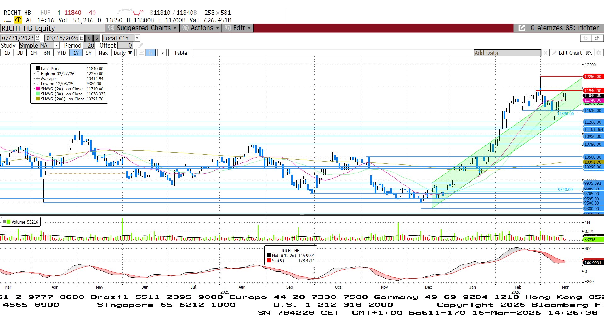Click the undo arrow button

tap(585, 38)
